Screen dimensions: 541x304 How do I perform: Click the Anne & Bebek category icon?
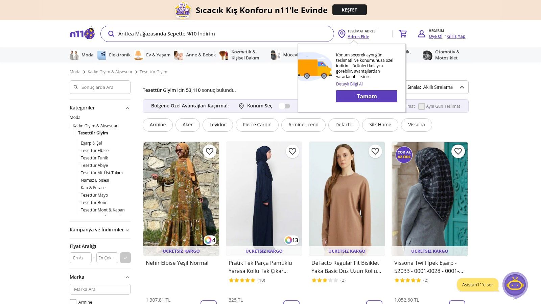[x=179, y=55]
